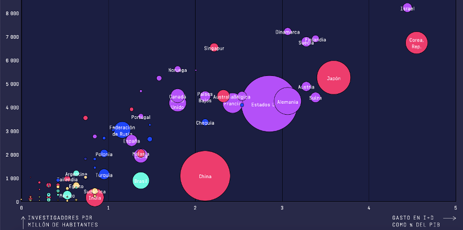This screenshot has height=230, width=463.
Task: Click the Alemania bubble
Action: [x=287, y=101]
